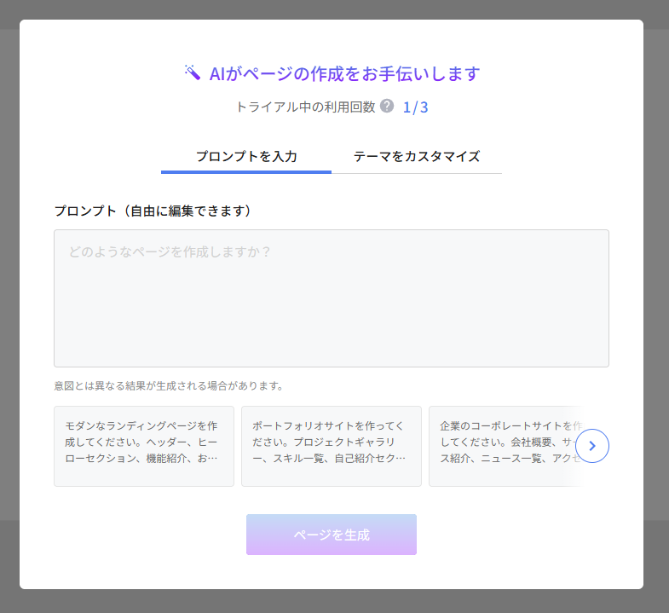Click the disclaimer text below the prompt box
669x613 pixels.
pos(168,385)
